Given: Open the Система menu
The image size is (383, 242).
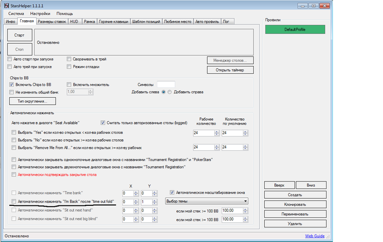Looking at the screenshot, I should (16, 14).
